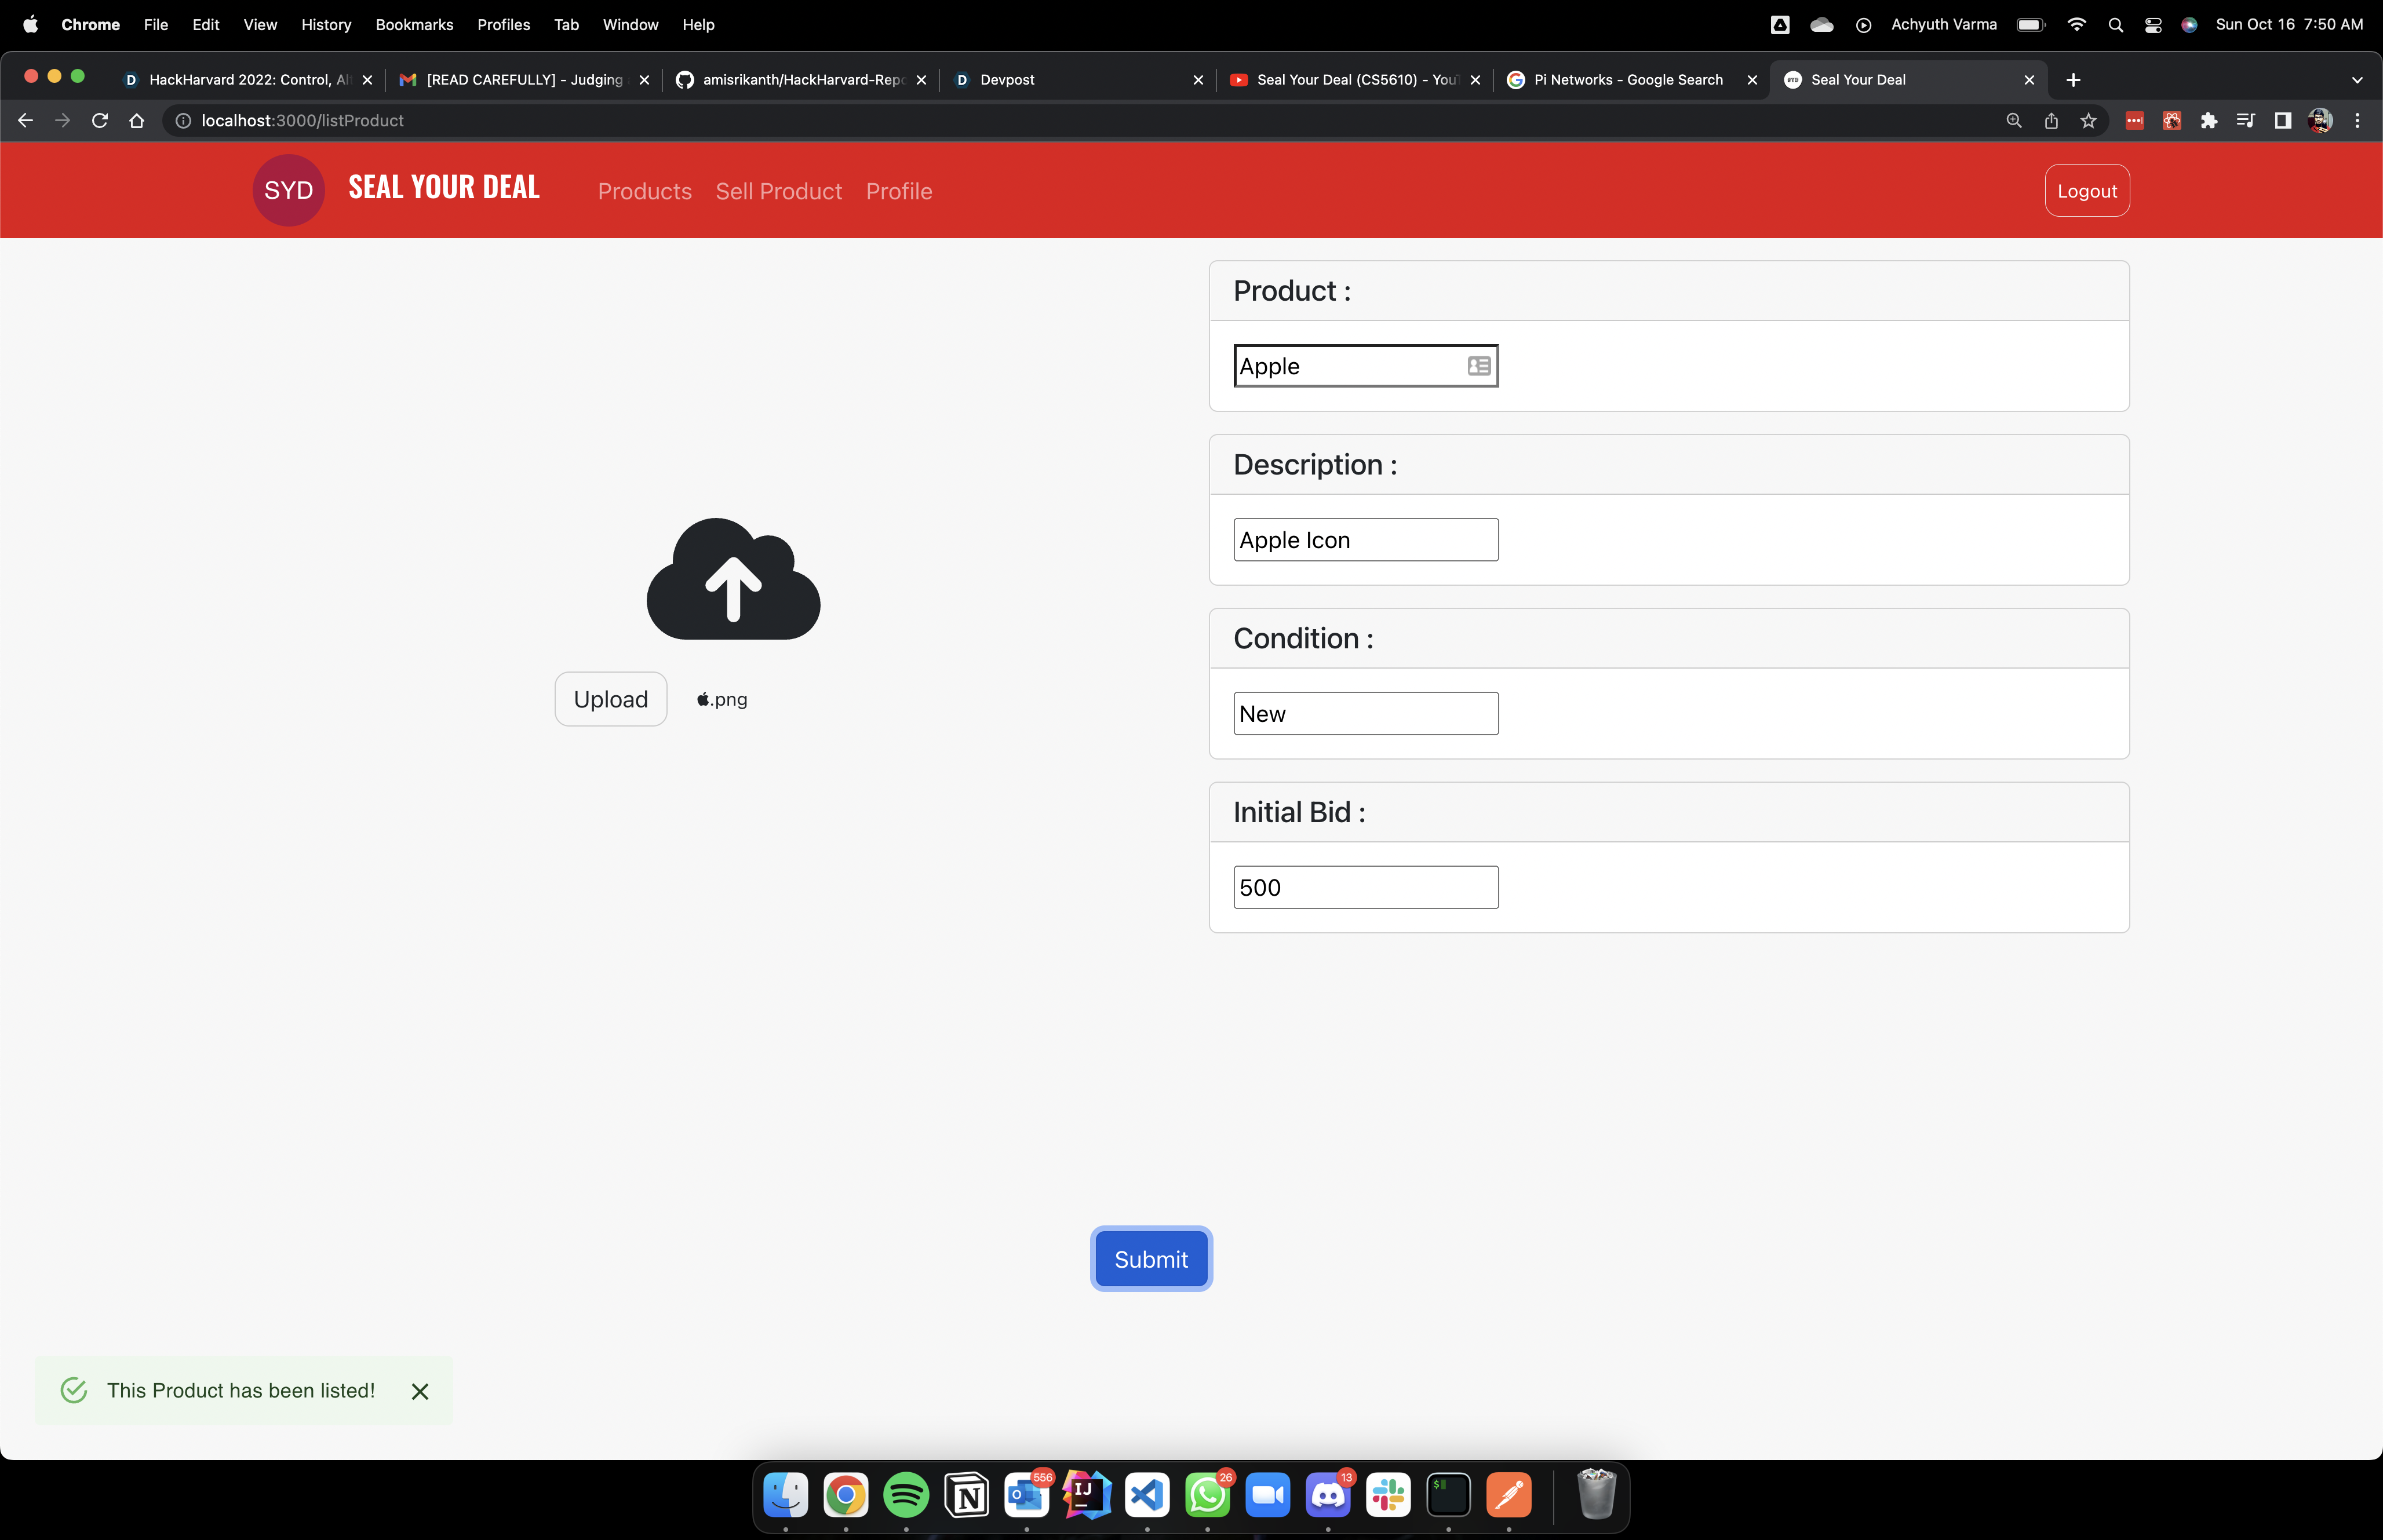
Task: Open the tab search chevron
Action: [2357, 80]
